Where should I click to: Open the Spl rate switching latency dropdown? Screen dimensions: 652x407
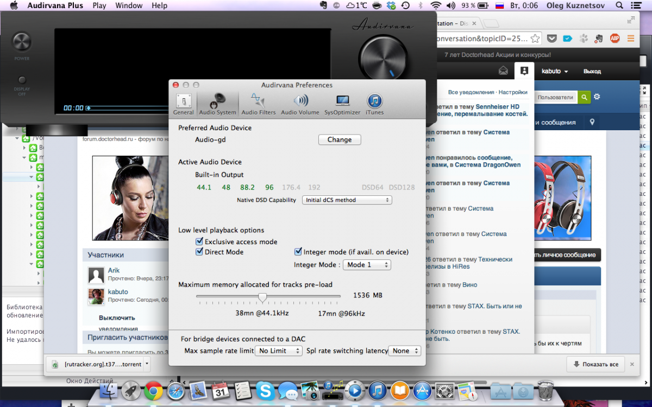[405, 351]
